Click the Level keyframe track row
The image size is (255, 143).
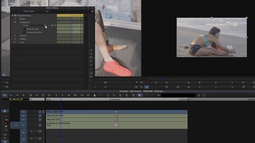click(x=70, y=25)
